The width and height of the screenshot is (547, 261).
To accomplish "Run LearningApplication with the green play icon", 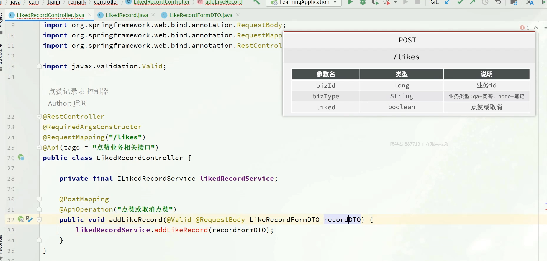I will coord(350,2).
